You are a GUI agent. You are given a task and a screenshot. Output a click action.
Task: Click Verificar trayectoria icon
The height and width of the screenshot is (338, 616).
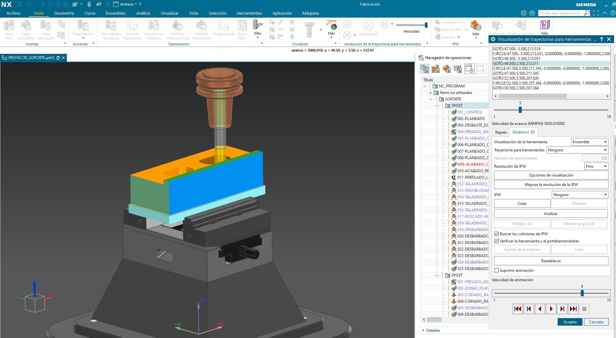(201, 25)
